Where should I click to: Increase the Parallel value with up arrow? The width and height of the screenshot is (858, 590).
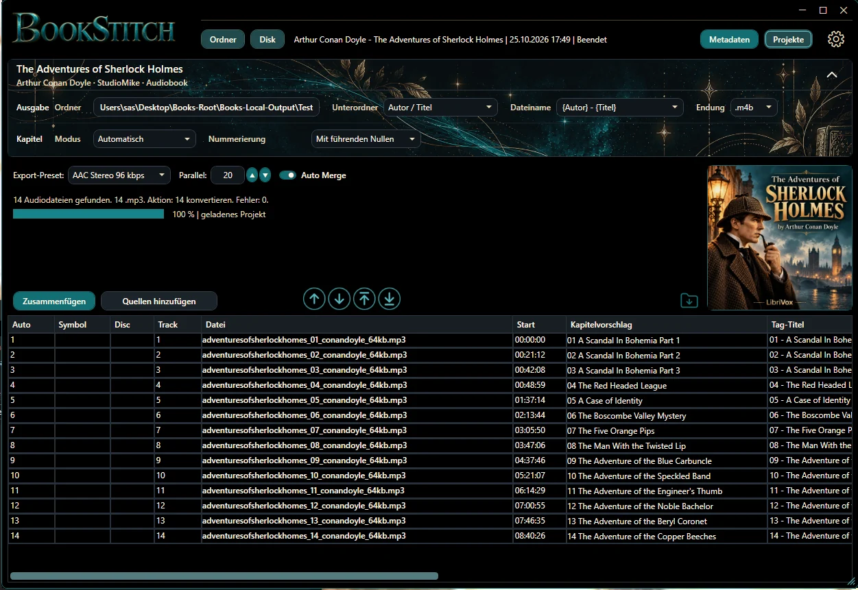point(252,175)
